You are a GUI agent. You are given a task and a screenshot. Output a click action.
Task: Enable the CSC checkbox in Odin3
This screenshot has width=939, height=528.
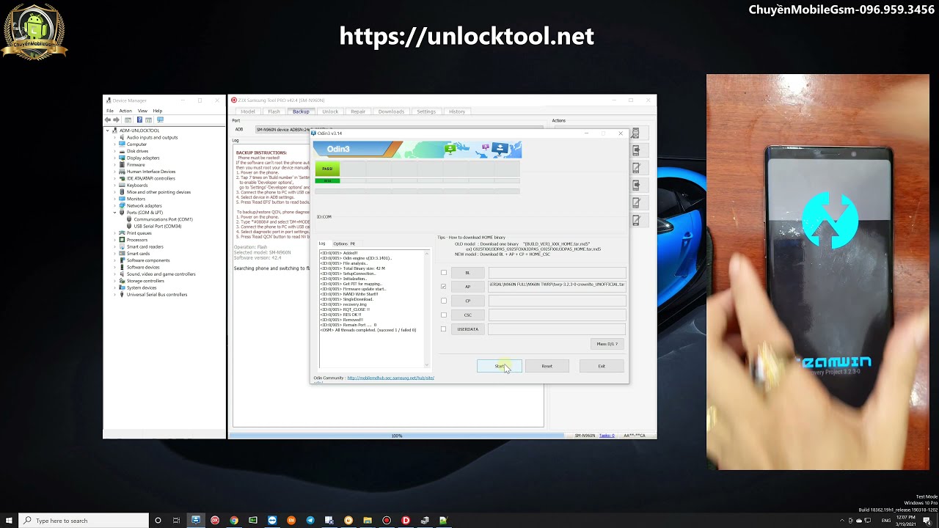click(x=443, y=315)
